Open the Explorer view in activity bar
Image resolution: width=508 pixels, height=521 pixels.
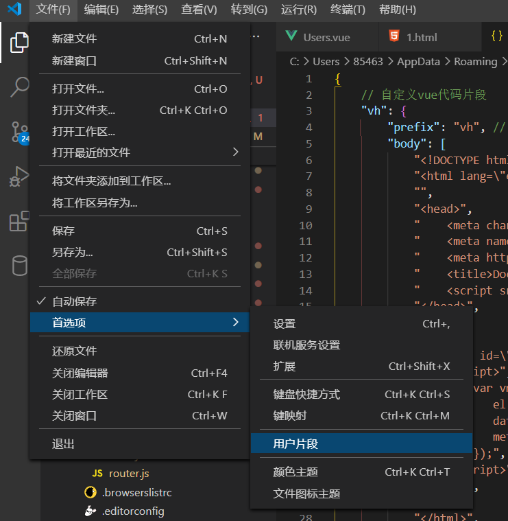19,43
